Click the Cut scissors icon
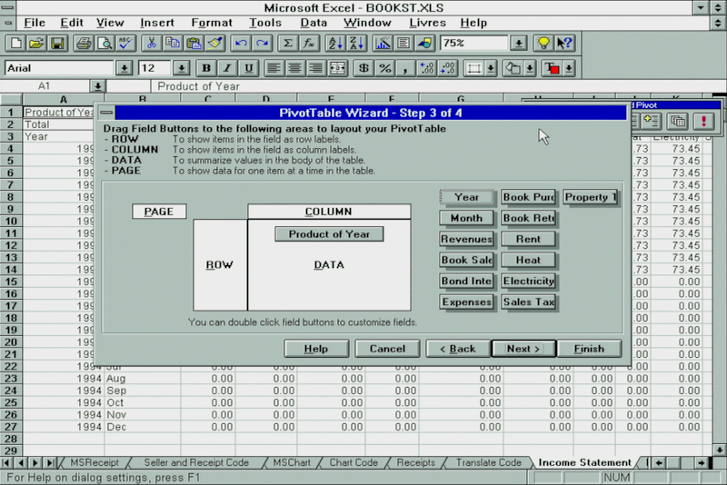727x485 pixels. click(x=152, y=43)
